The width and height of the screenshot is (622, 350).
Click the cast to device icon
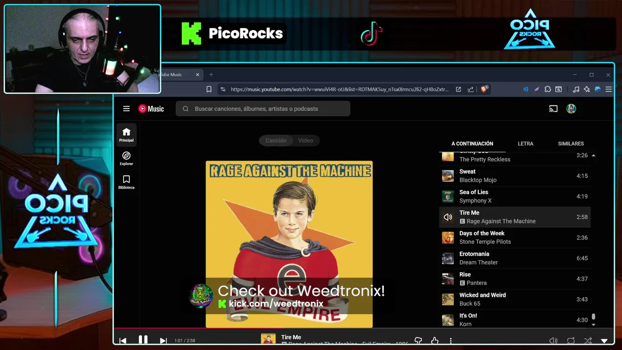(553, 109)
